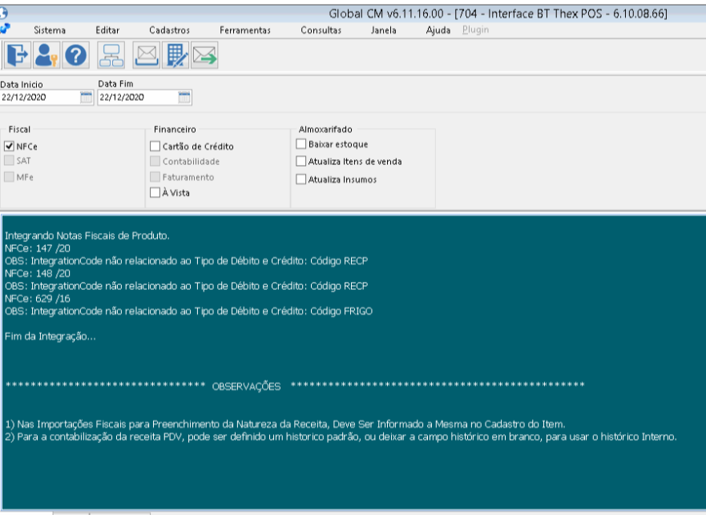706x515 pixels.
Task: Click the Financeiro group label
Action: [175, 129]
